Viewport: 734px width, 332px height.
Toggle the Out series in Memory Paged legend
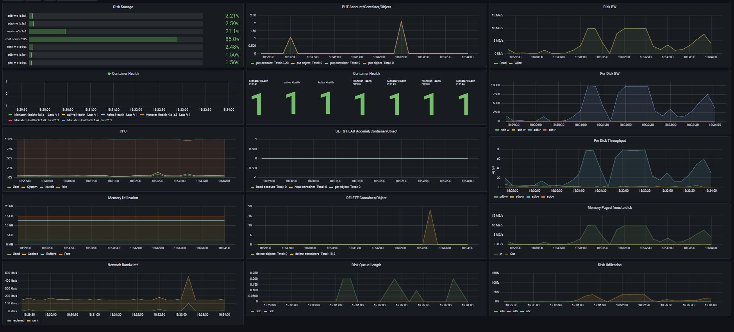point(512,254)
